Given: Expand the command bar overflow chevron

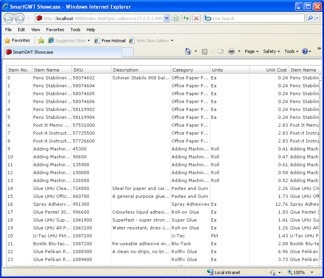Looking at the screenshot, I should click(319, 48).
